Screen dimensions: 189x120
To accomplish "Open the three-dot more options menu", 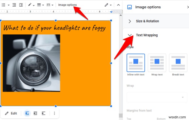I will [x=54, y=113].
